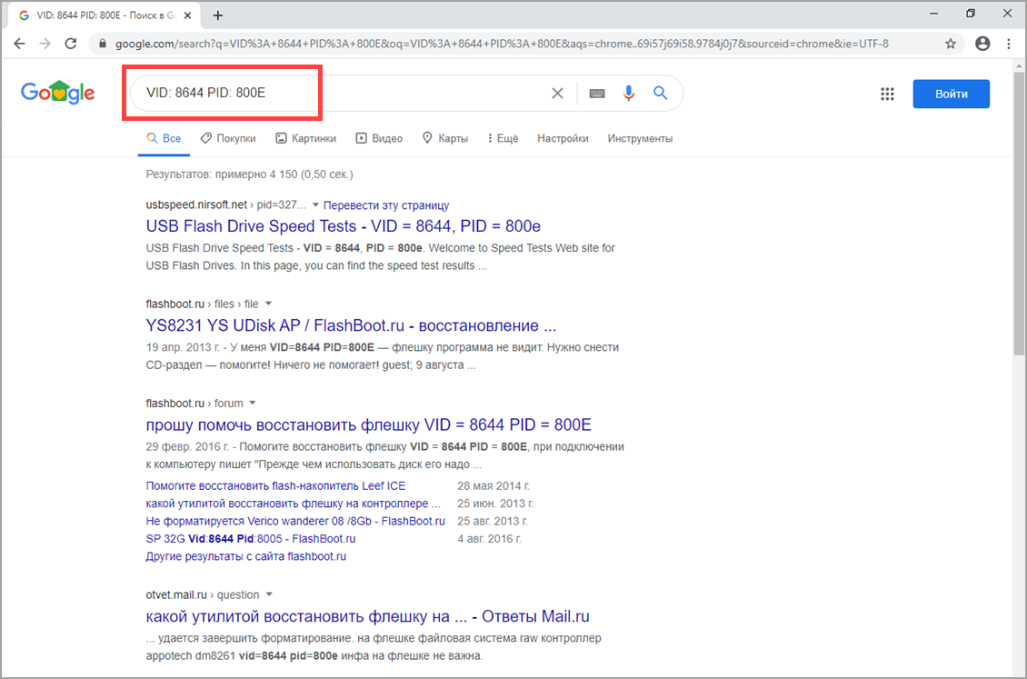Click the Google logo

click(57, 93)
